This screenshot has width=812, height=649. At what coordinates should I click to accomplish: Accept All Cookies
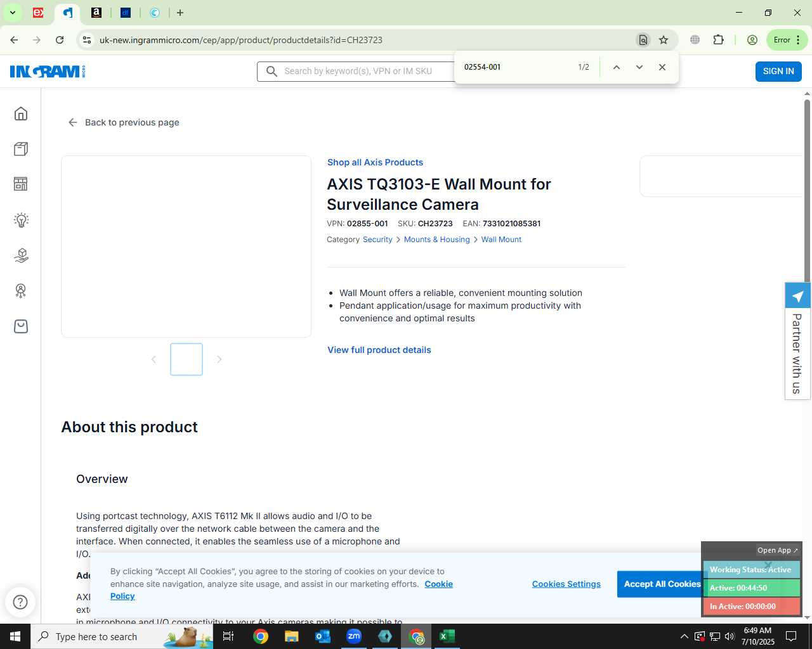coord(662,584)
